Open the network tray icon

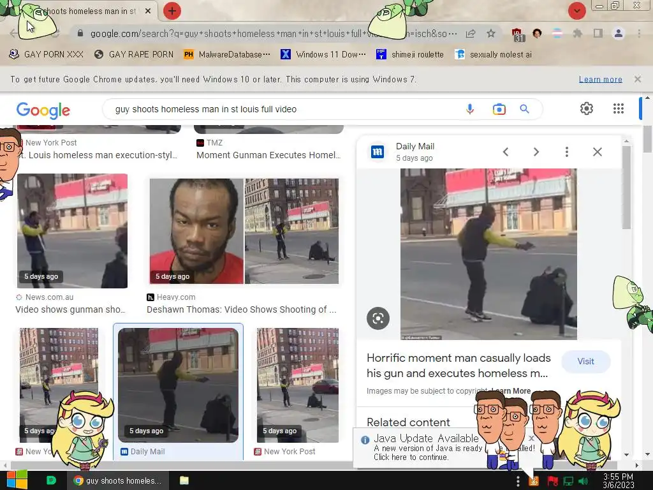[x=568, y=481]
